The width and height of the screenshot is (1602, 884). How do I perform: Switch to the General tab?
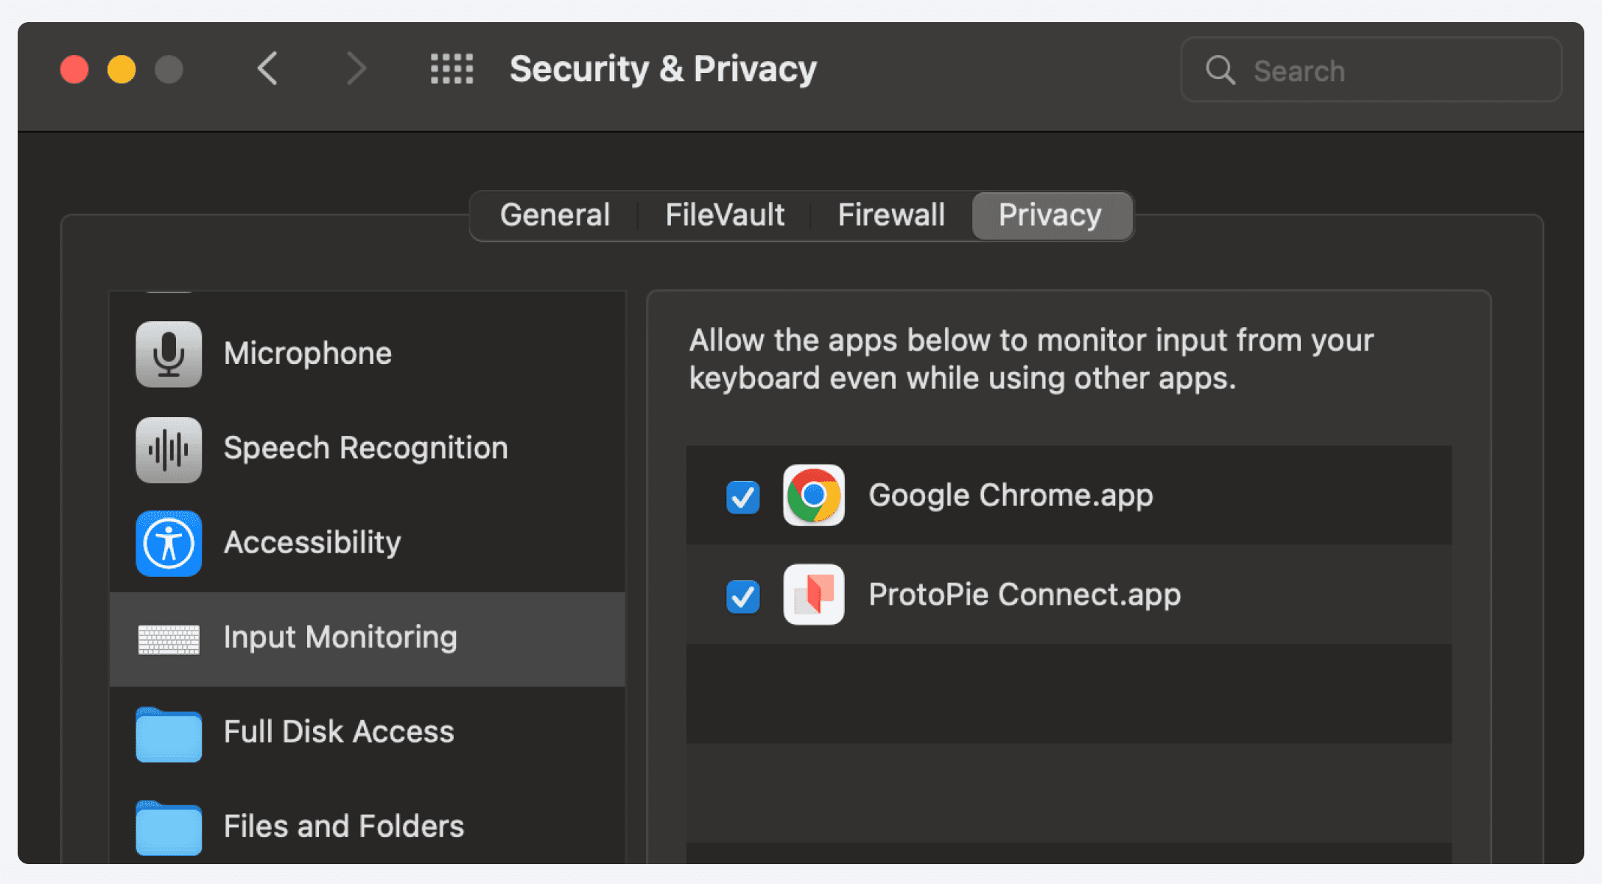(555, 214)
